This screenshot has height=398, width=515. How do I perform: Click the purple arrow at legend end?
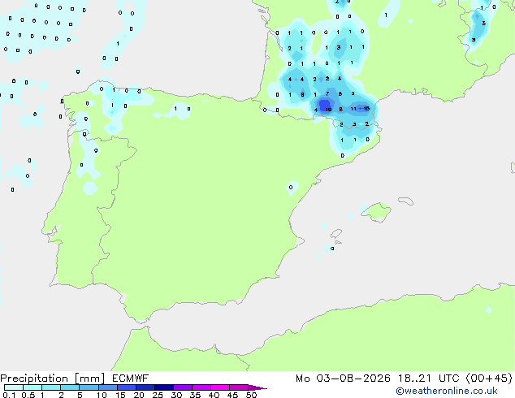[x=257, y=387]
